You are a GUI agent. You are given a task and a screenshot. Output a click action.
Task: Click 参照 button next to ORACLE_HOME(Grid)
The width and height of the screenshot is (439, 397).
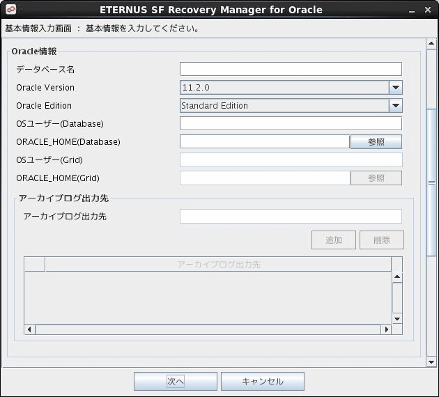coord(376,178)
